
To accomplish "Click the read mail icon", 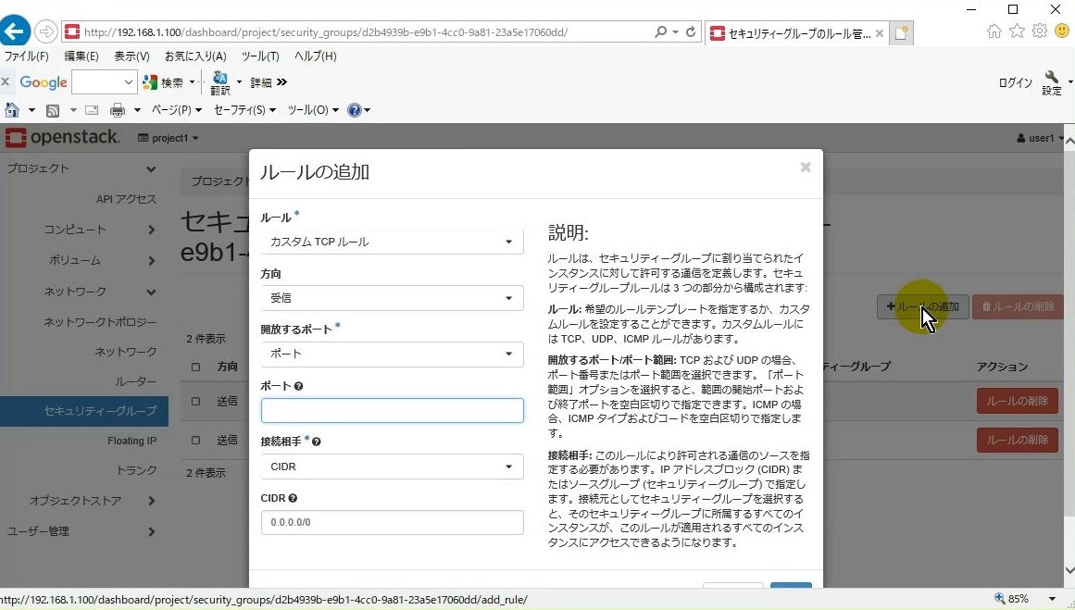I will click(x=92, y=109).
